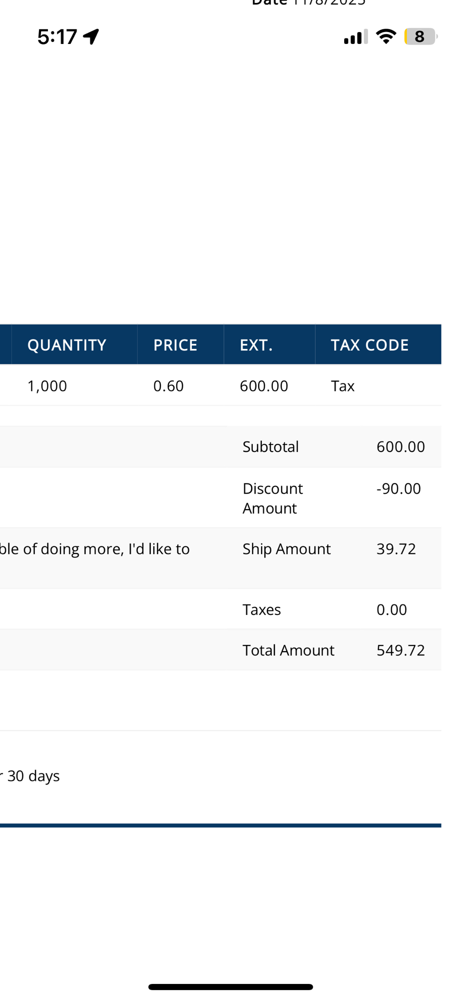Select the 0.60 price cell

(x=168, y=386)
